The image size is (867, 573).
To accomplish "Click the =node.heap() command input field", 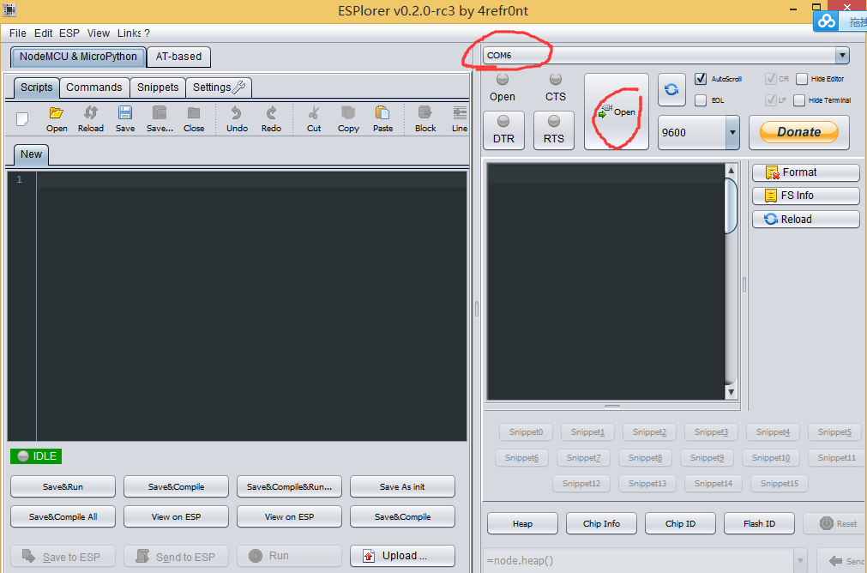I will [x=638, y=560].
